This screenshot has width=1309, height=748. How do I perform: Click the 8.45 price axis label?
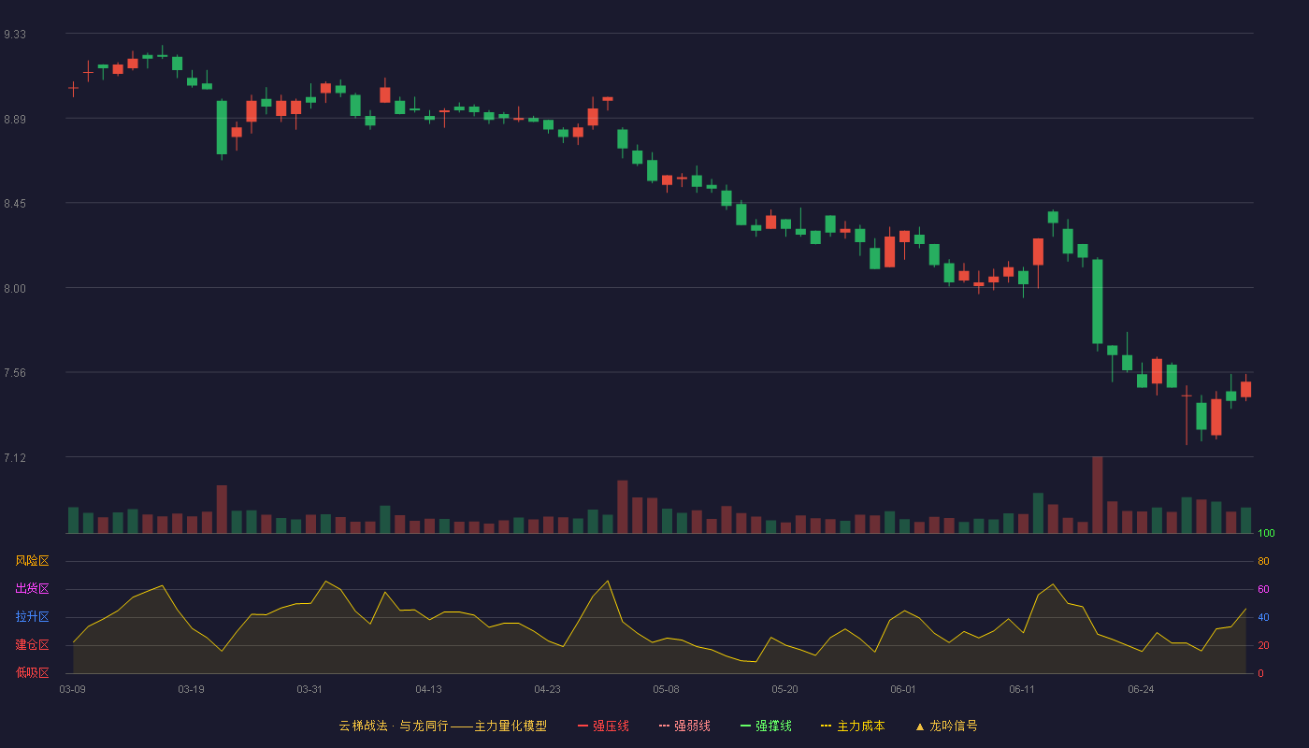(15, 203)
